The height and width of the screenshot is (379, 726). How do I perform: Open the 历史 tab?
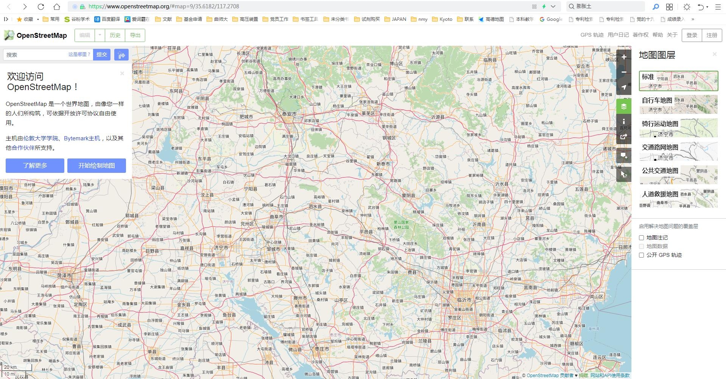115,35
